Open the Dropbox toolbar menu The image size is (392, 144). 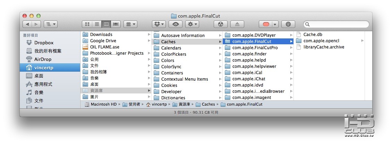[159, 24]
